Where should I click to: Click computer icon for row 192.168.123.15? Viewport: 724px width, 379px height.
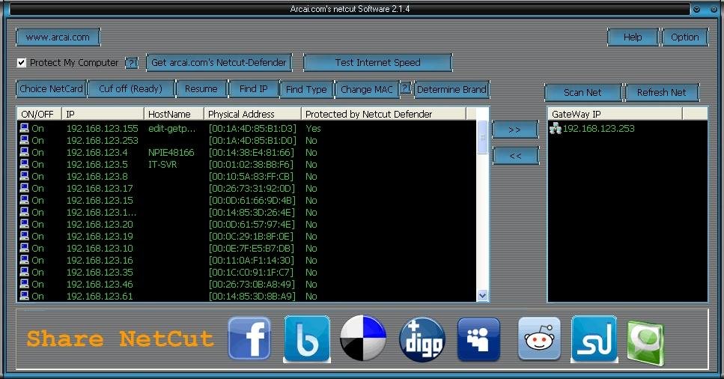point(24,200)
